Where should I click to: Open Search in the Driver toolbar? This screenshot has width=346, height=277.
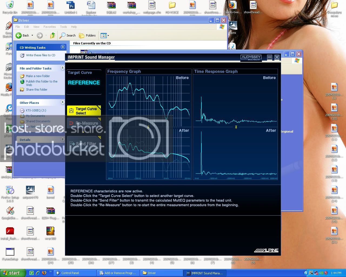pyautogui.click(x=68, y=35)
